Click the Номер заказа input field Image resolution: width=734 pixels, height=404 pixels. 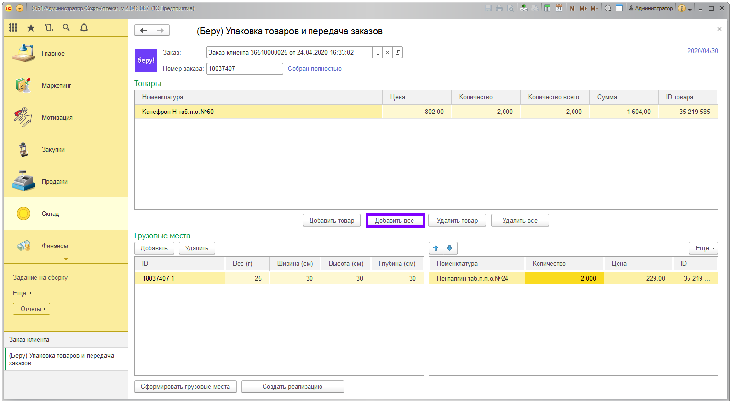(244, 69)
